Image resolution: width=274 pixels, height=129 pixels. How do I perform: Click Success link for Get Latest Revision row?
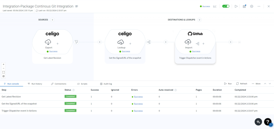click(x=138, y=97)
